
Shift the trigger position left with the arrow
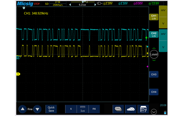point(70,5)
